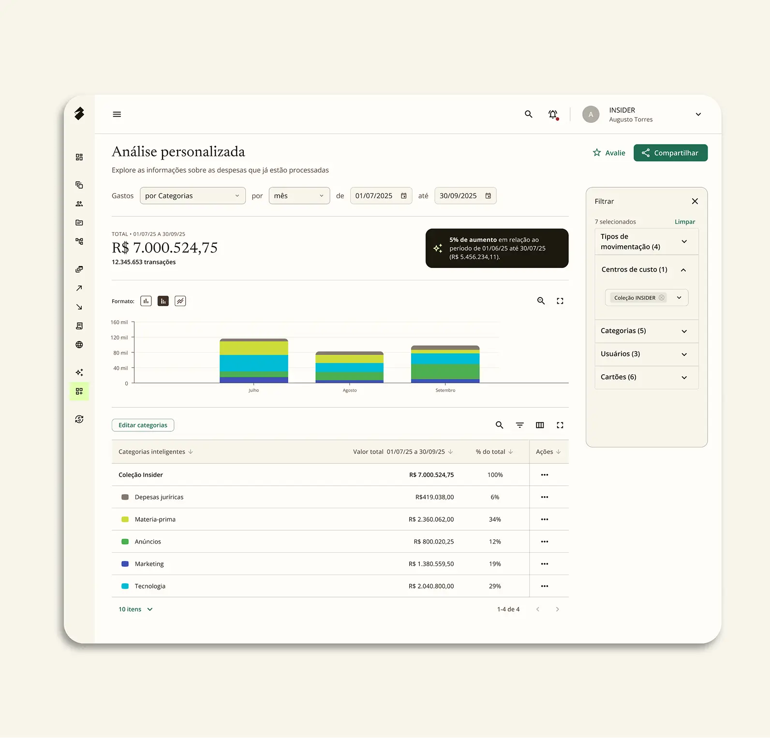
Task: Open the hierarchy tree sidebar icon
Action: (79, 241)
